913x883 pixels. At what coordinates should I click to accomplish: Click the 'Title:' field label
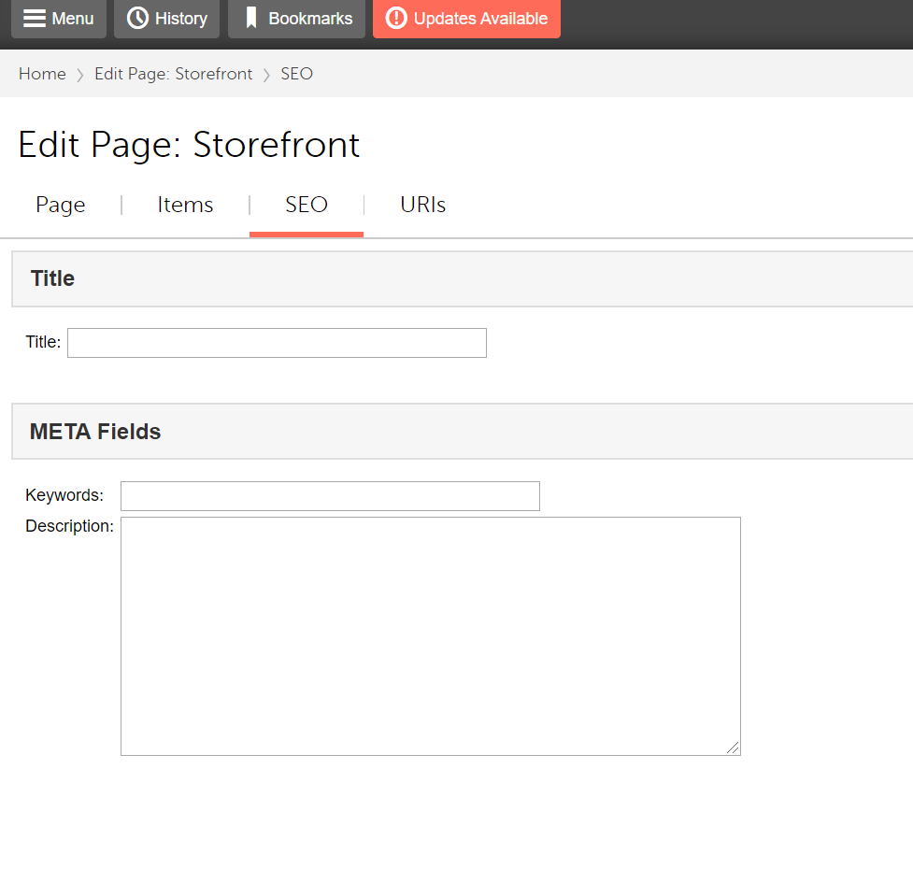(43, 343)
